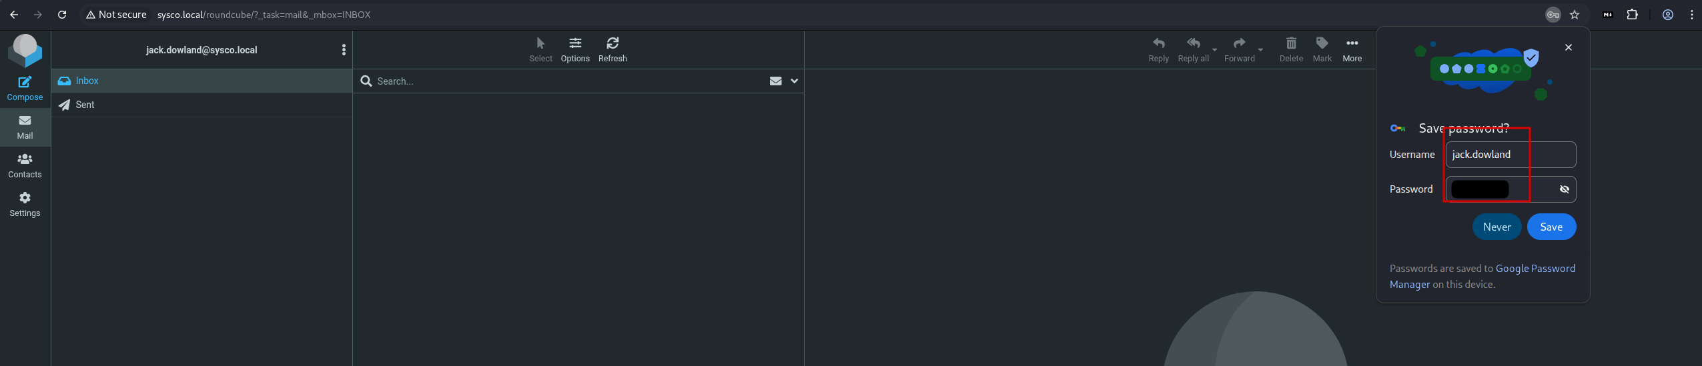Bookmark this page with the star

click(1575, 15)
